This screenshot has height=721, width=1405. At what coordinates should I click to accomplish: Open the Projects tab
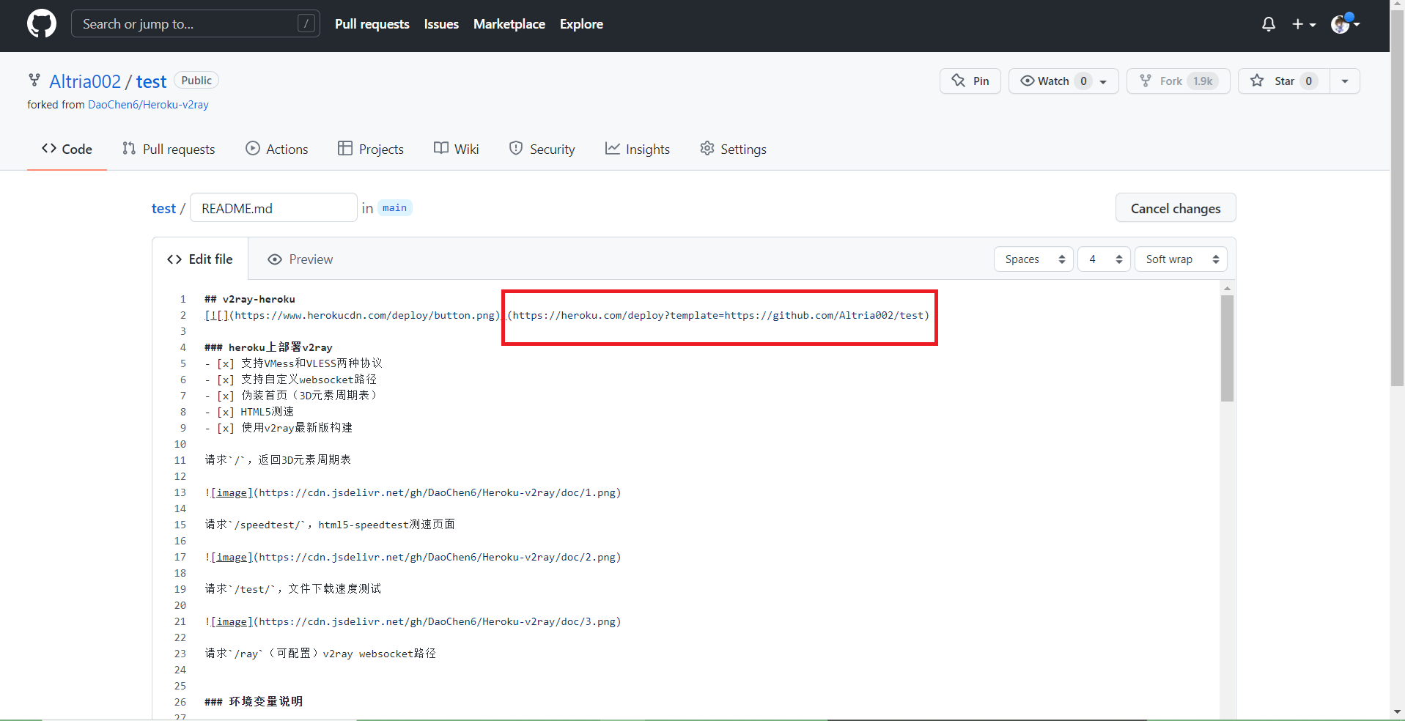click(371, 149)
